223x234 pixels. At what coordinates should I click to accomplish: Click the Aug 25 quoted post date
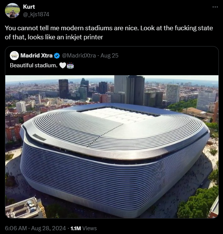click(x=109, y=56)
